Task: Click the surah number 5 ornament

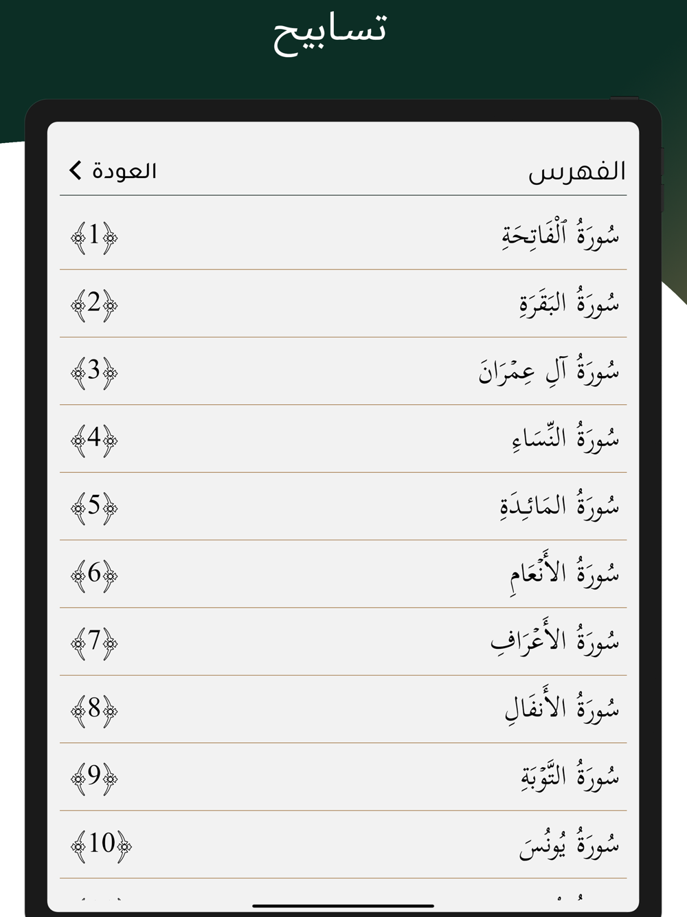Action: 94,507
